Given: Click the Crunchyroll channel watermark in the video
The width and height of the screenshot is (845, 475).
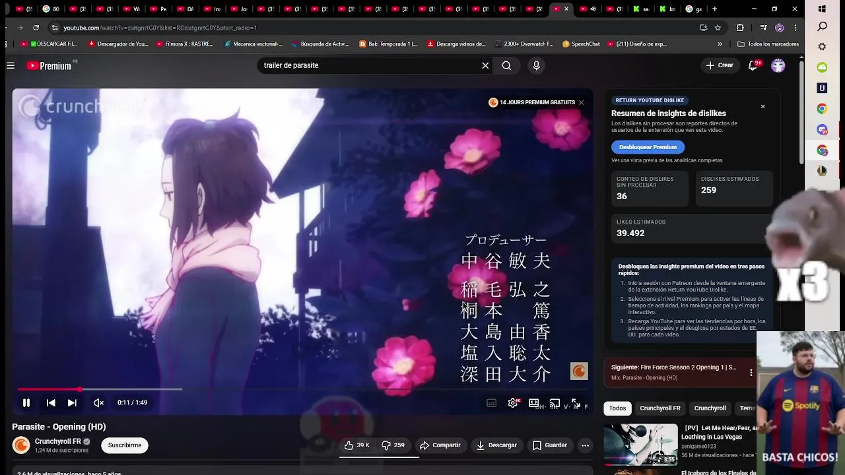Looking at the screenshot, I should [579, 371].
